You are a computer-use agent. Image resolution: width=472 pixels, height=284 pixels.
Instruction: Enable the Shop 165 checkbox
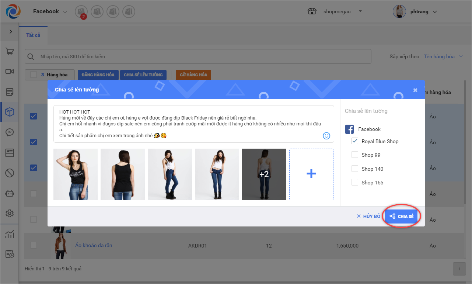(355, 183)
